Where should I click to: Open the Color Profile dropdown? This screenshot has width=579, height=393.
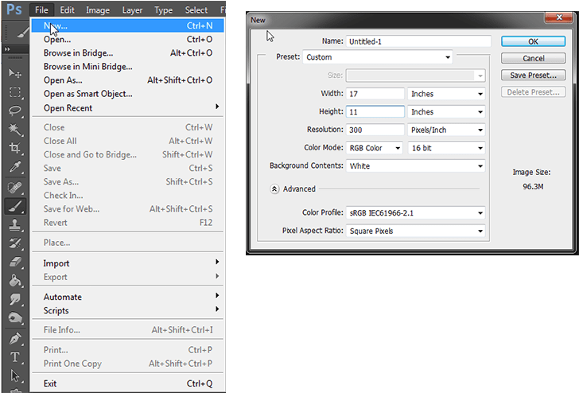click(x=415, y=213)
